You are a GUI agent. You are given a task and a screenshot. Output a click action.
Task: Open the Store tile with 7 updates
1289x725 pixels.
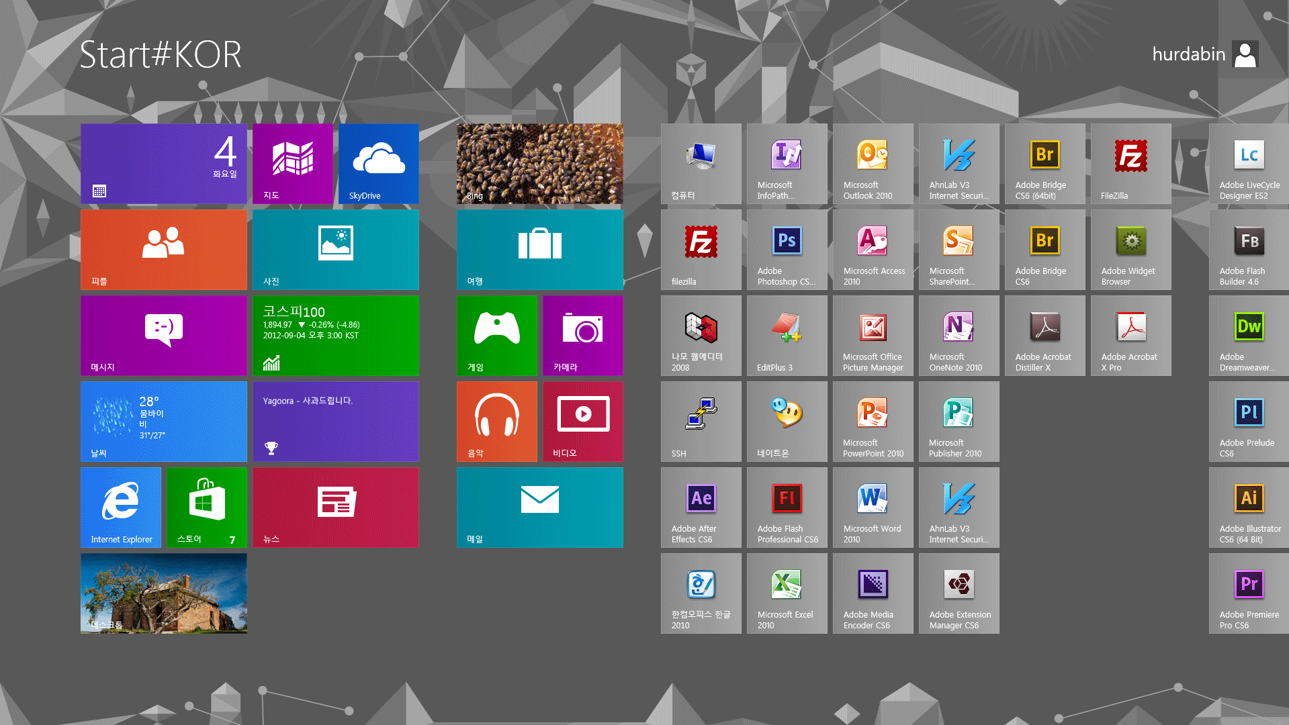pos(207,507)
